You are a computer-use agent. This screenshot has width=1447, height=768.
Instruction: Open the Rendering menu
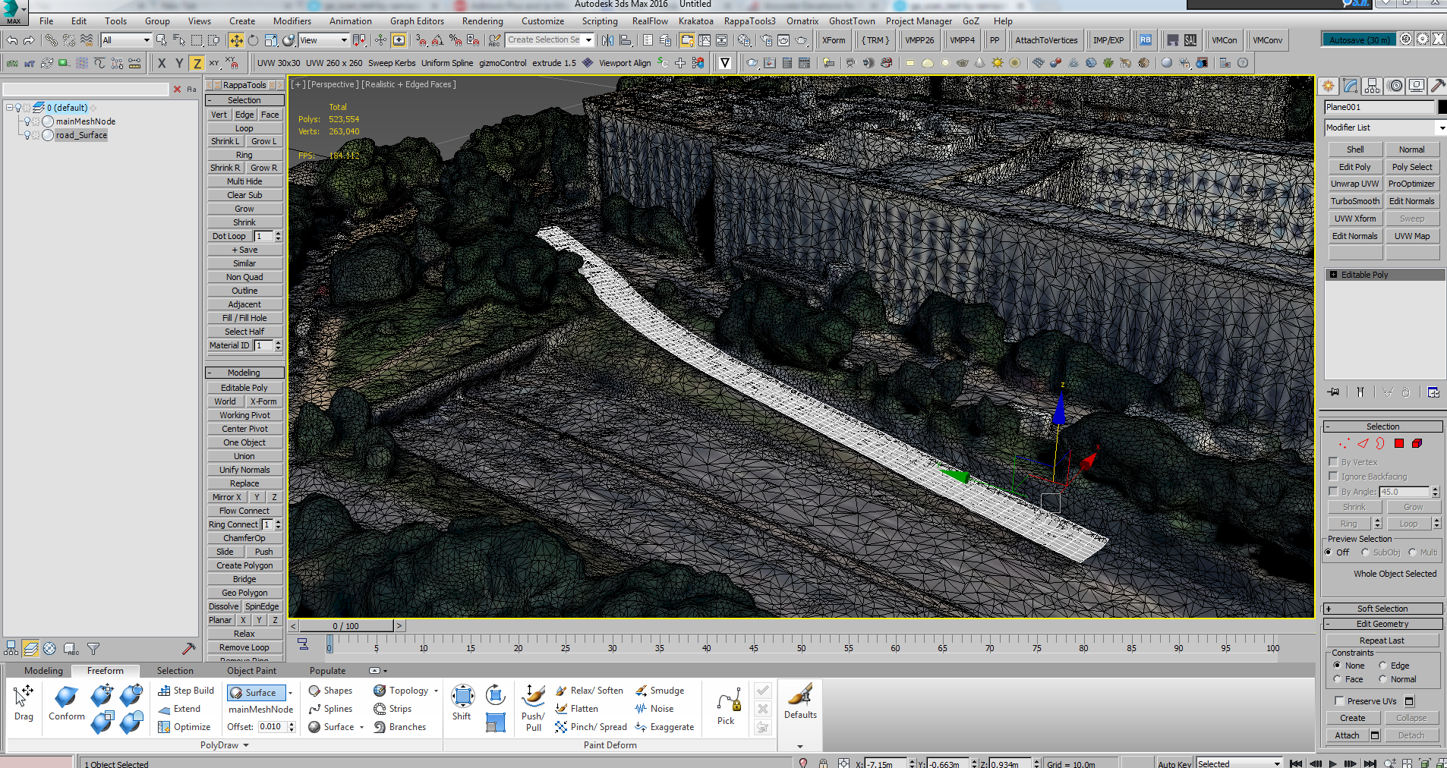(x=482, y=21)
